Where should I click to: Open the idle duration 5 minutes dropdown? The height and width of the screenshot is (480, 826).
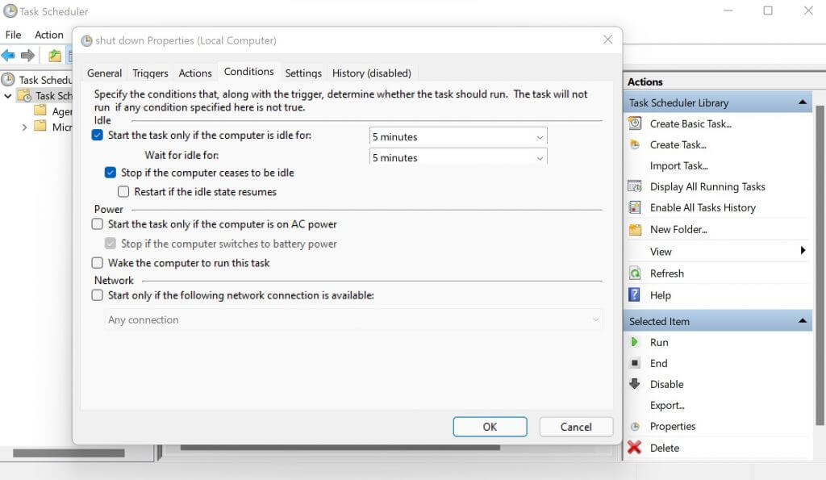[x=458, y=136]
